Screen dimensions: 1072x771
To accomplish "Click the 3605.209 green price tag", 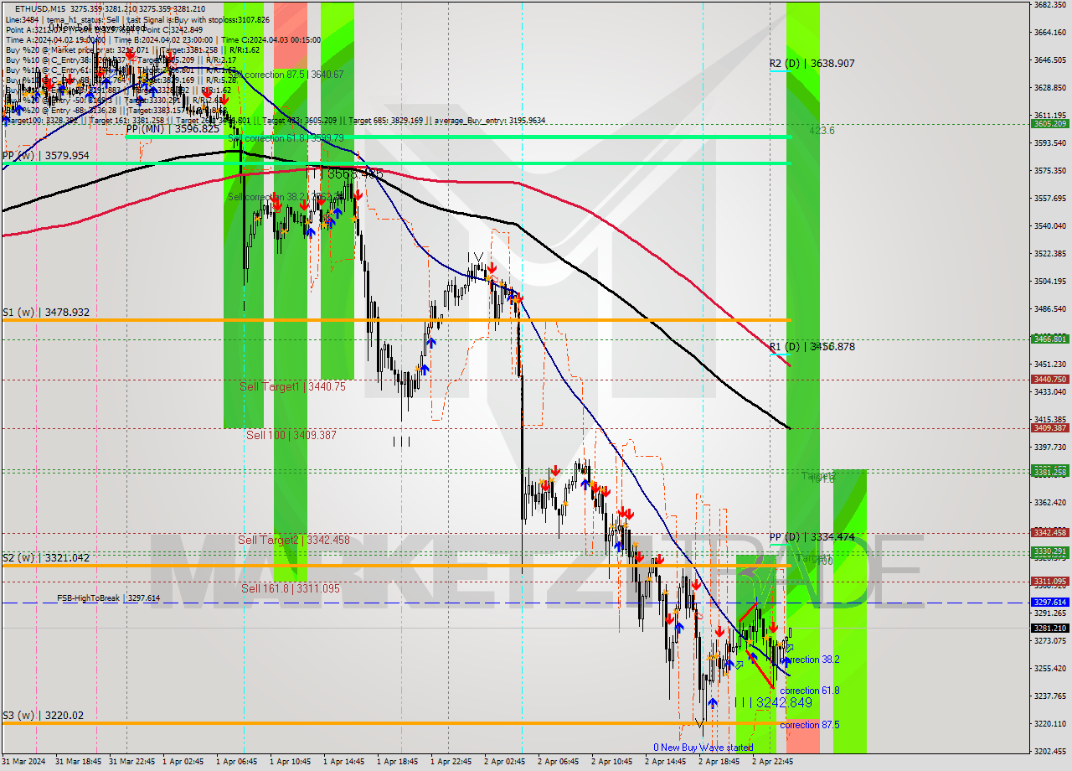I will click(x=1050, y=124).
